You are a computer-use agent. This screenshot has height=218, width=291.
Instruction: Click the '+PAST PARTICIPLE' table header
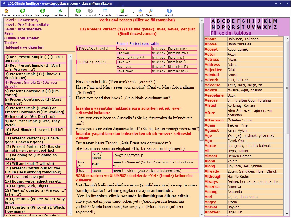tap(155, 156)
